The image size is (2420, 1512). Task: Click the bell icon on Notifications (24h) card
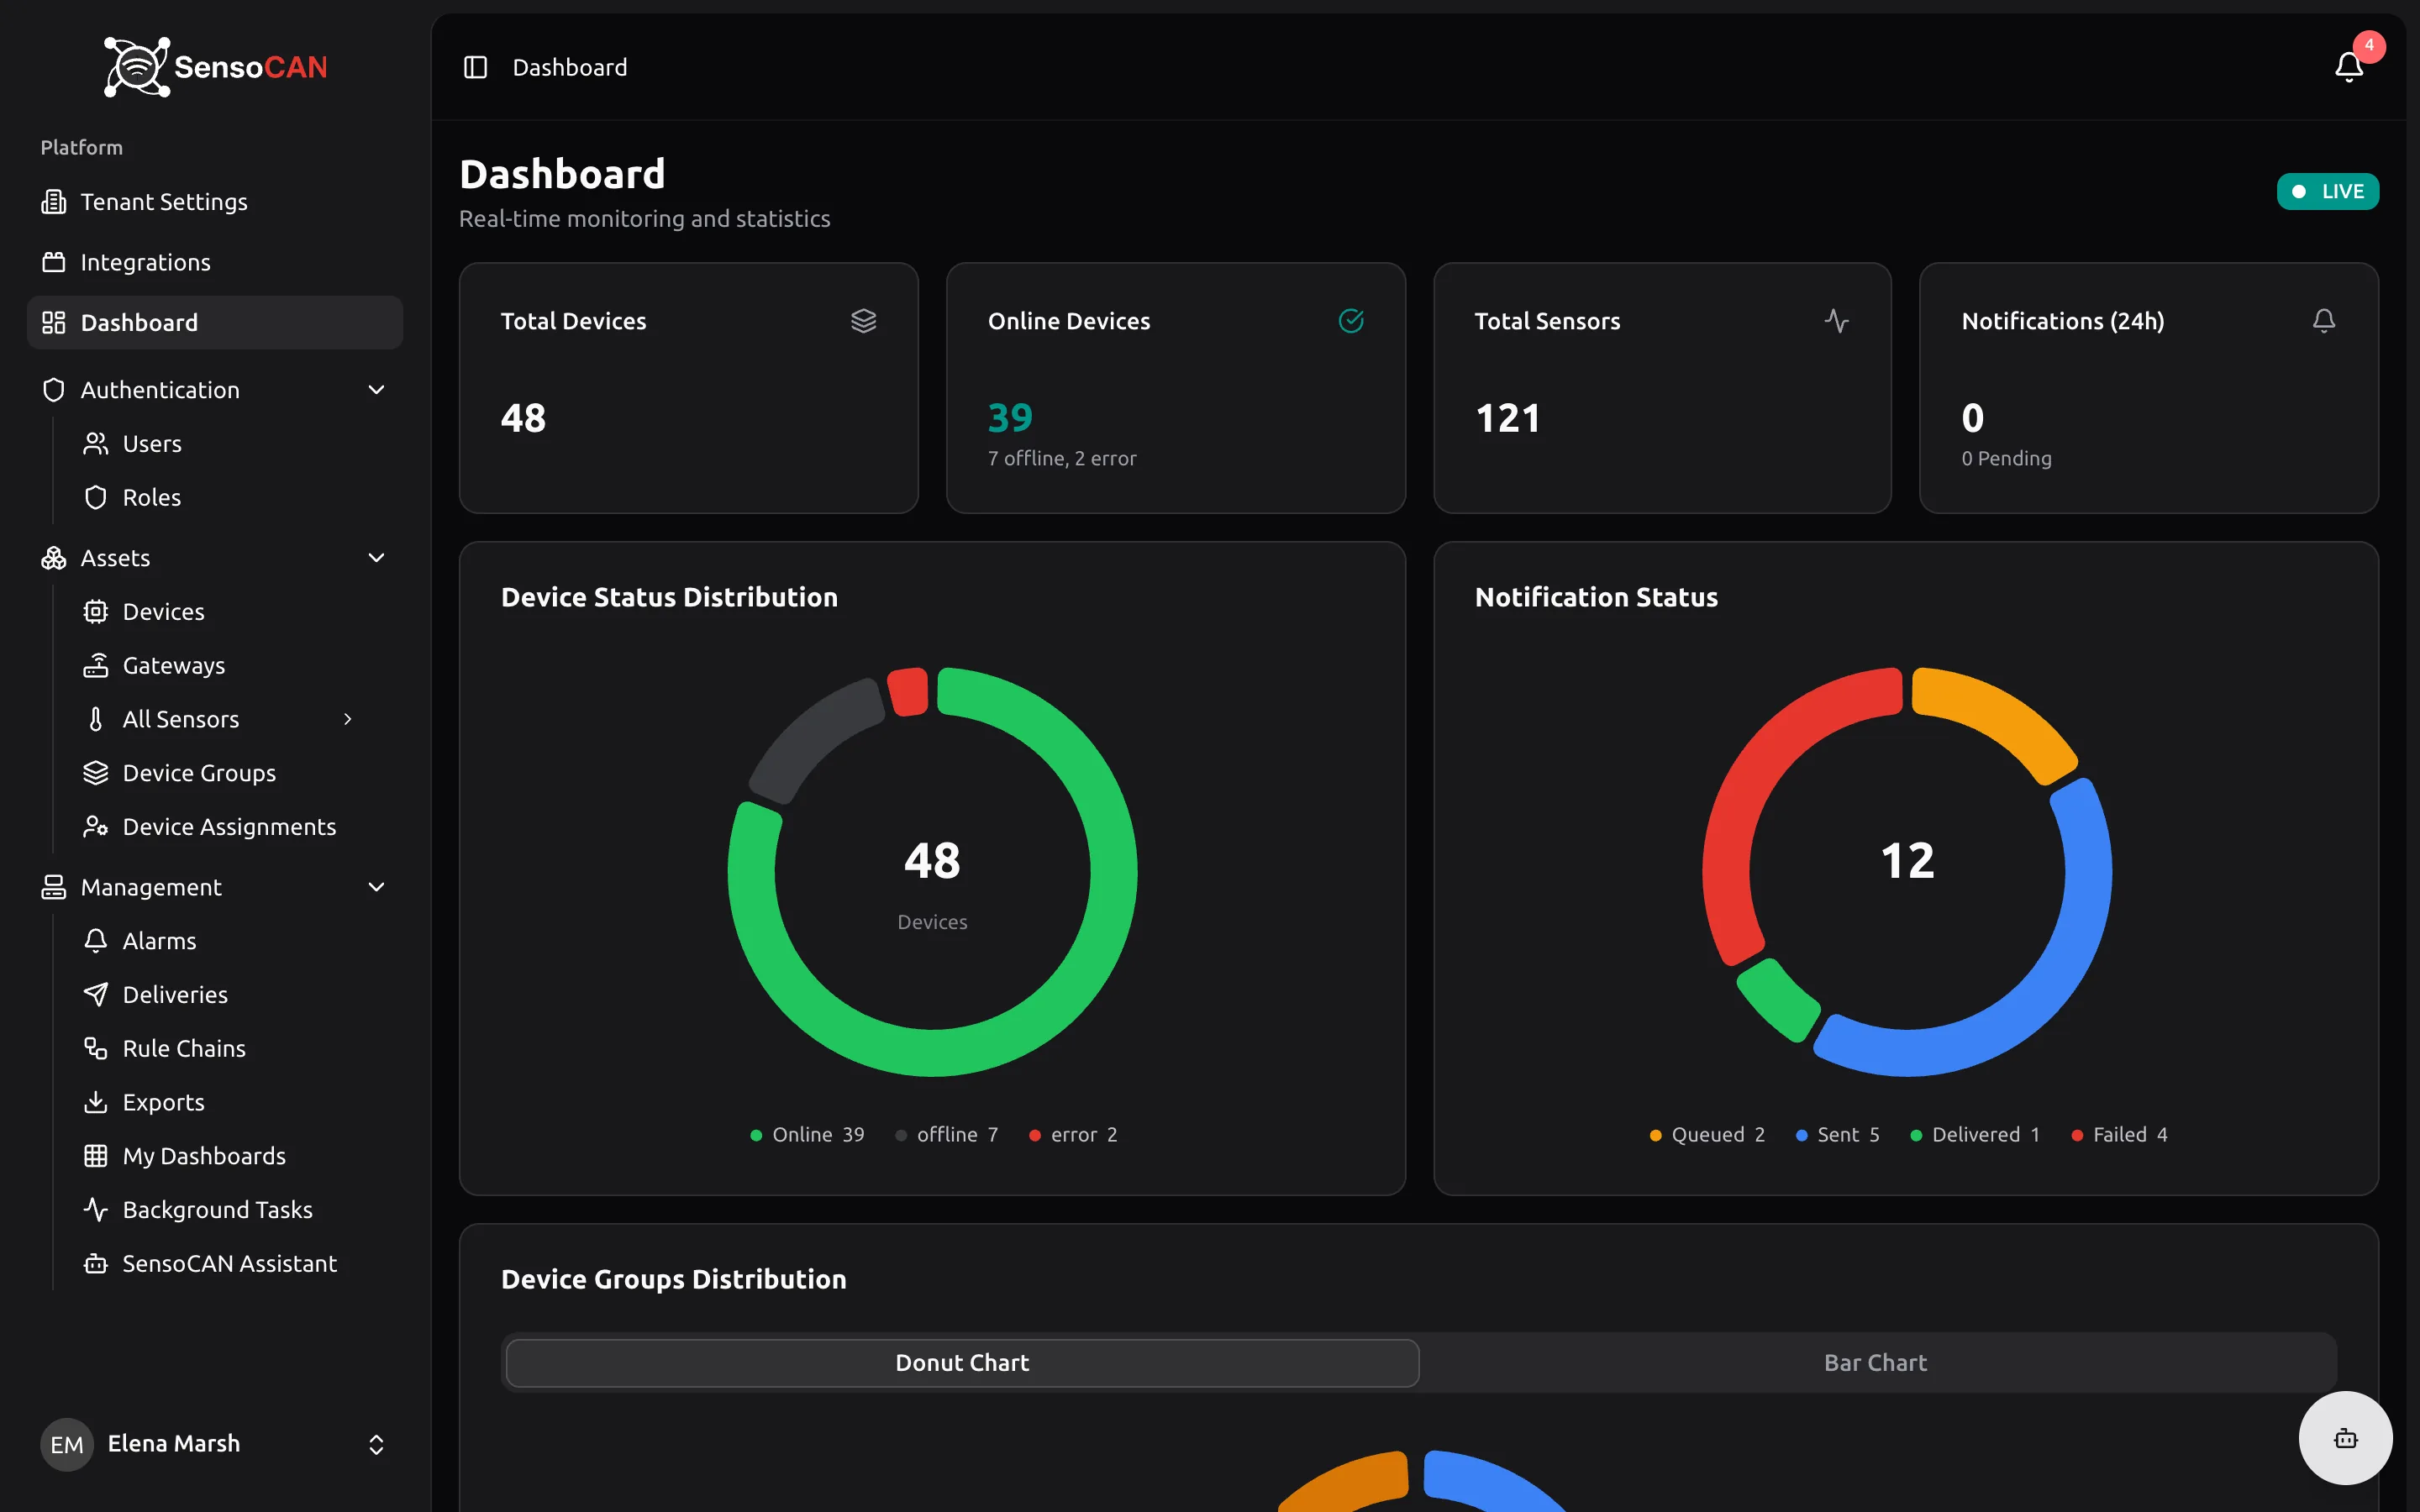(x=2324, y=321)
